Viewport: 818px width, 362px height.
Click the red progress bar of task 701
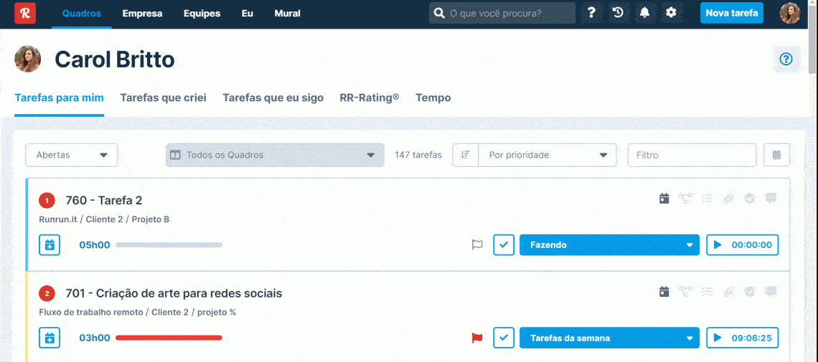click(169, 338)
